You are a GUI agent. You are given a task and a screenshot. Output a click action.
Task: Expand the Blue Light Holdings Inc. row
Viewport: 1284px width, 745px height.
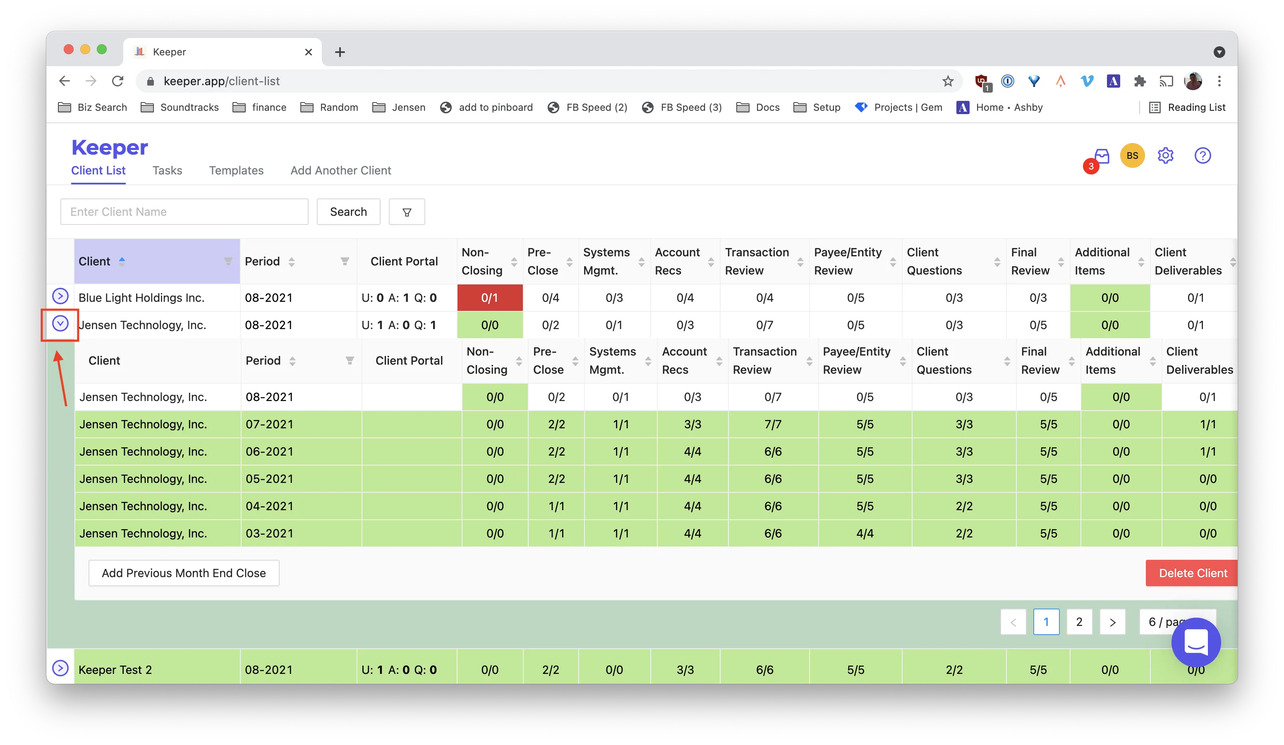60,296
